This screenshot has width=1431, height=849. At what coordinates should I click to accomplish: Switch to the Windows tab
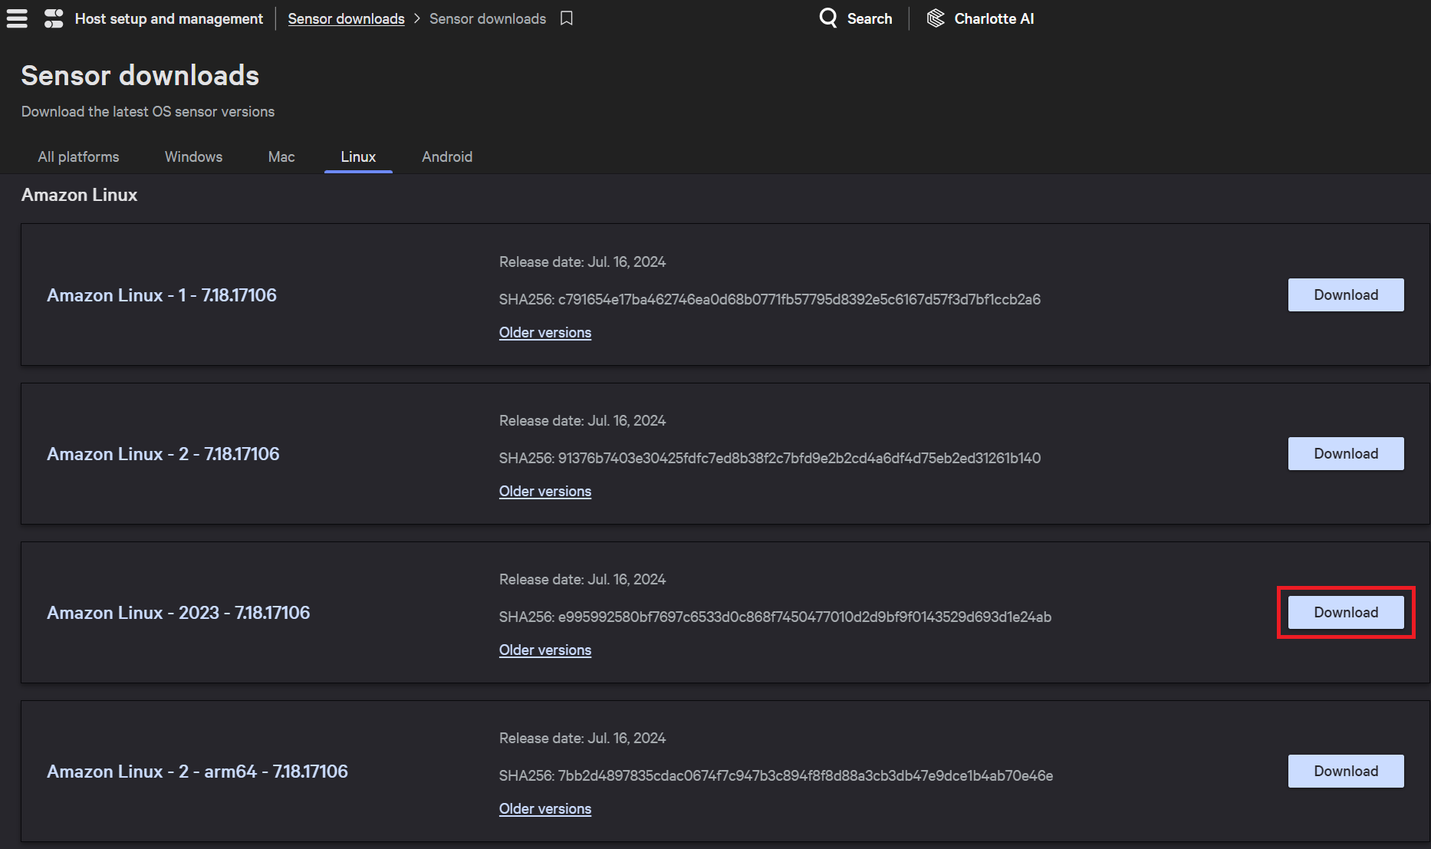[x=193, y=156]
